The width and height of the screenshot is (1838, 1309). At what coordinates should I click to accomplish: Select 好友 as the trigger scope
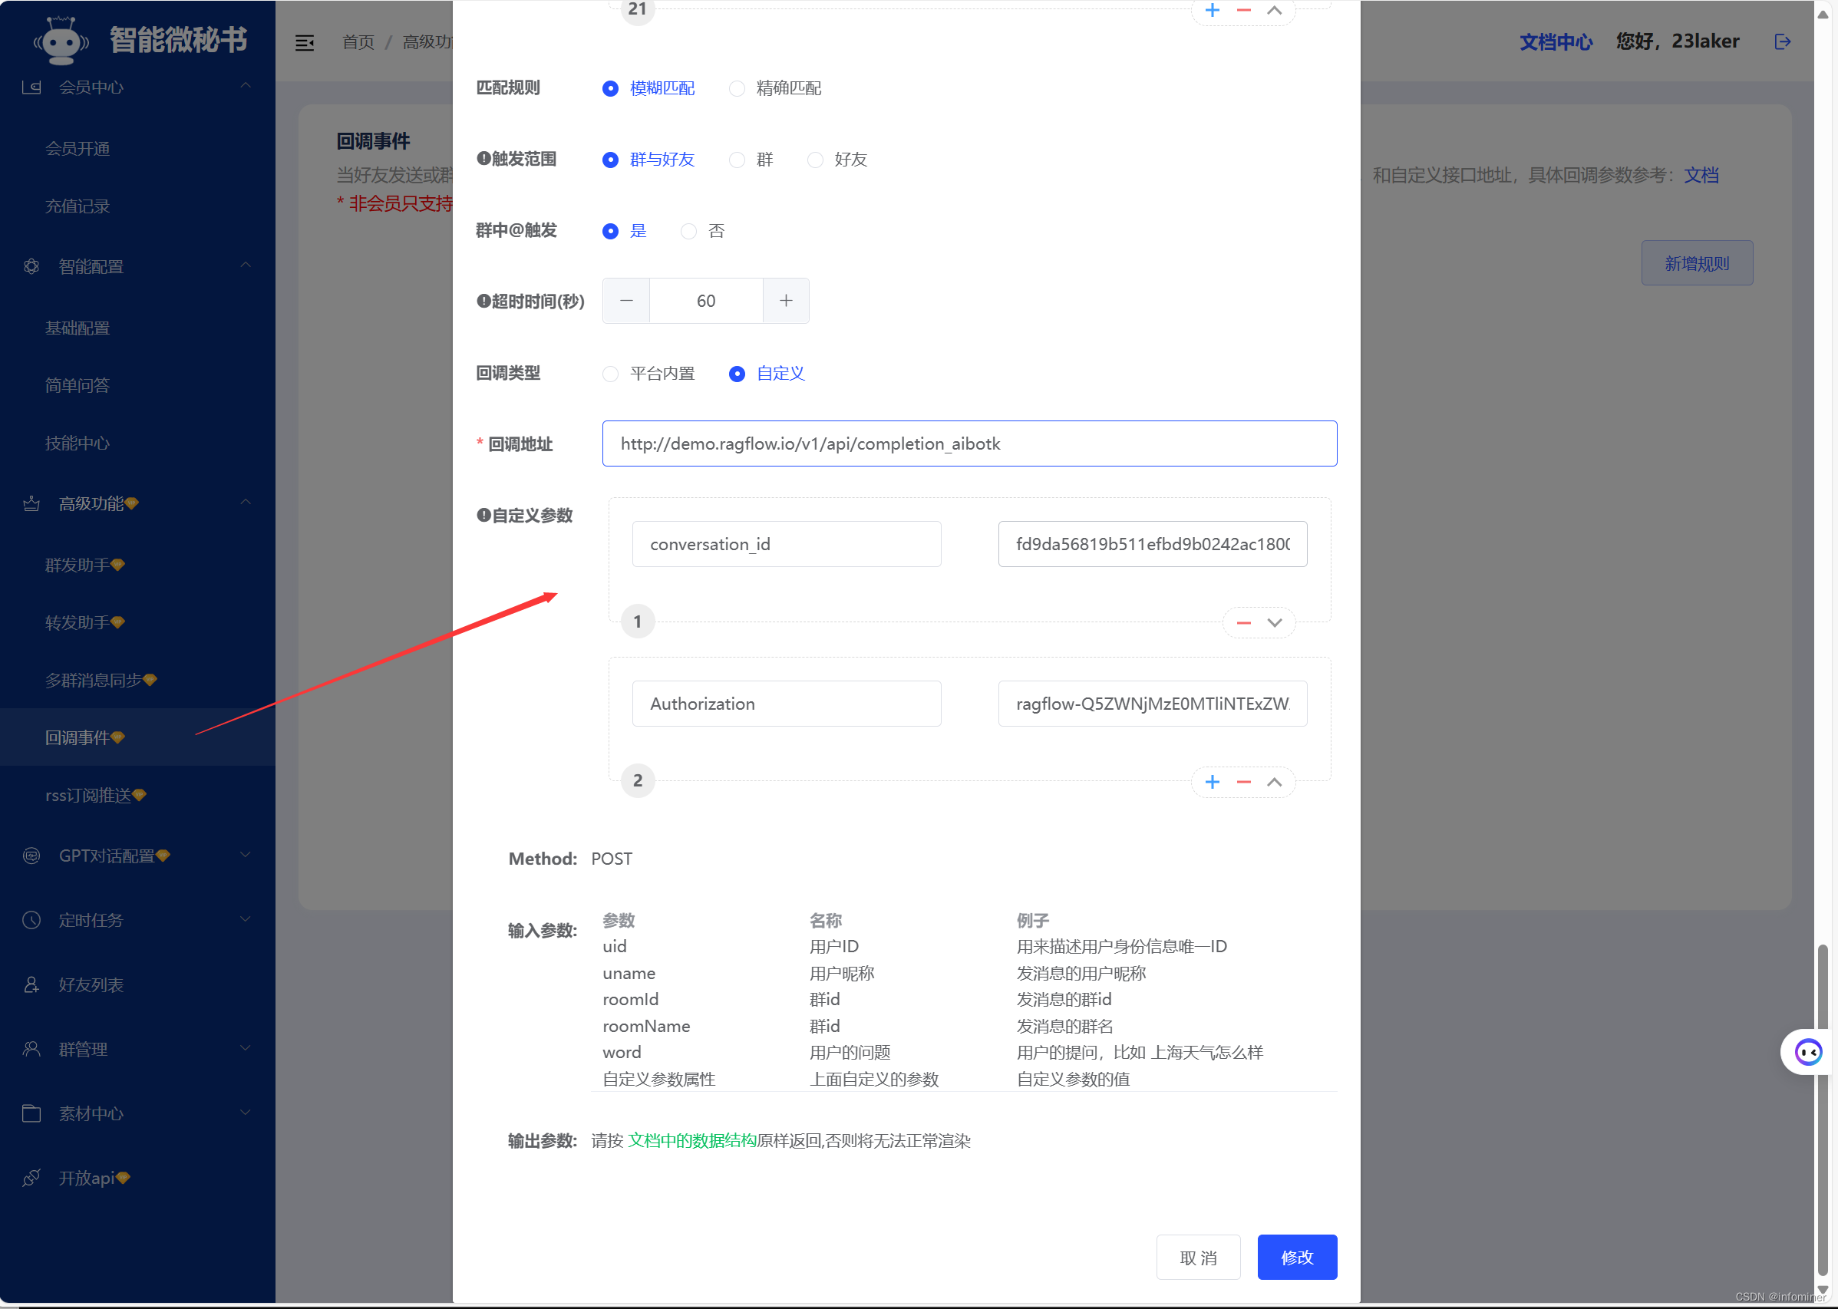point(815,160)
